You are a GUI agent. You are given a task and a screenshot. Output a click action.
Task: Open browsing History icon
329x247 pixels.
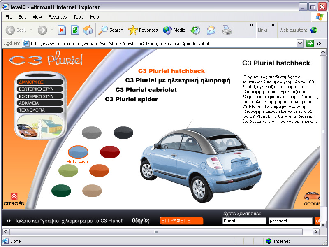click(195, 30)
